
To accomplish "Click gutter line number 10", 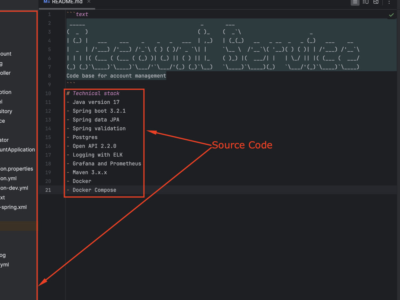I will tap(48, 93).
